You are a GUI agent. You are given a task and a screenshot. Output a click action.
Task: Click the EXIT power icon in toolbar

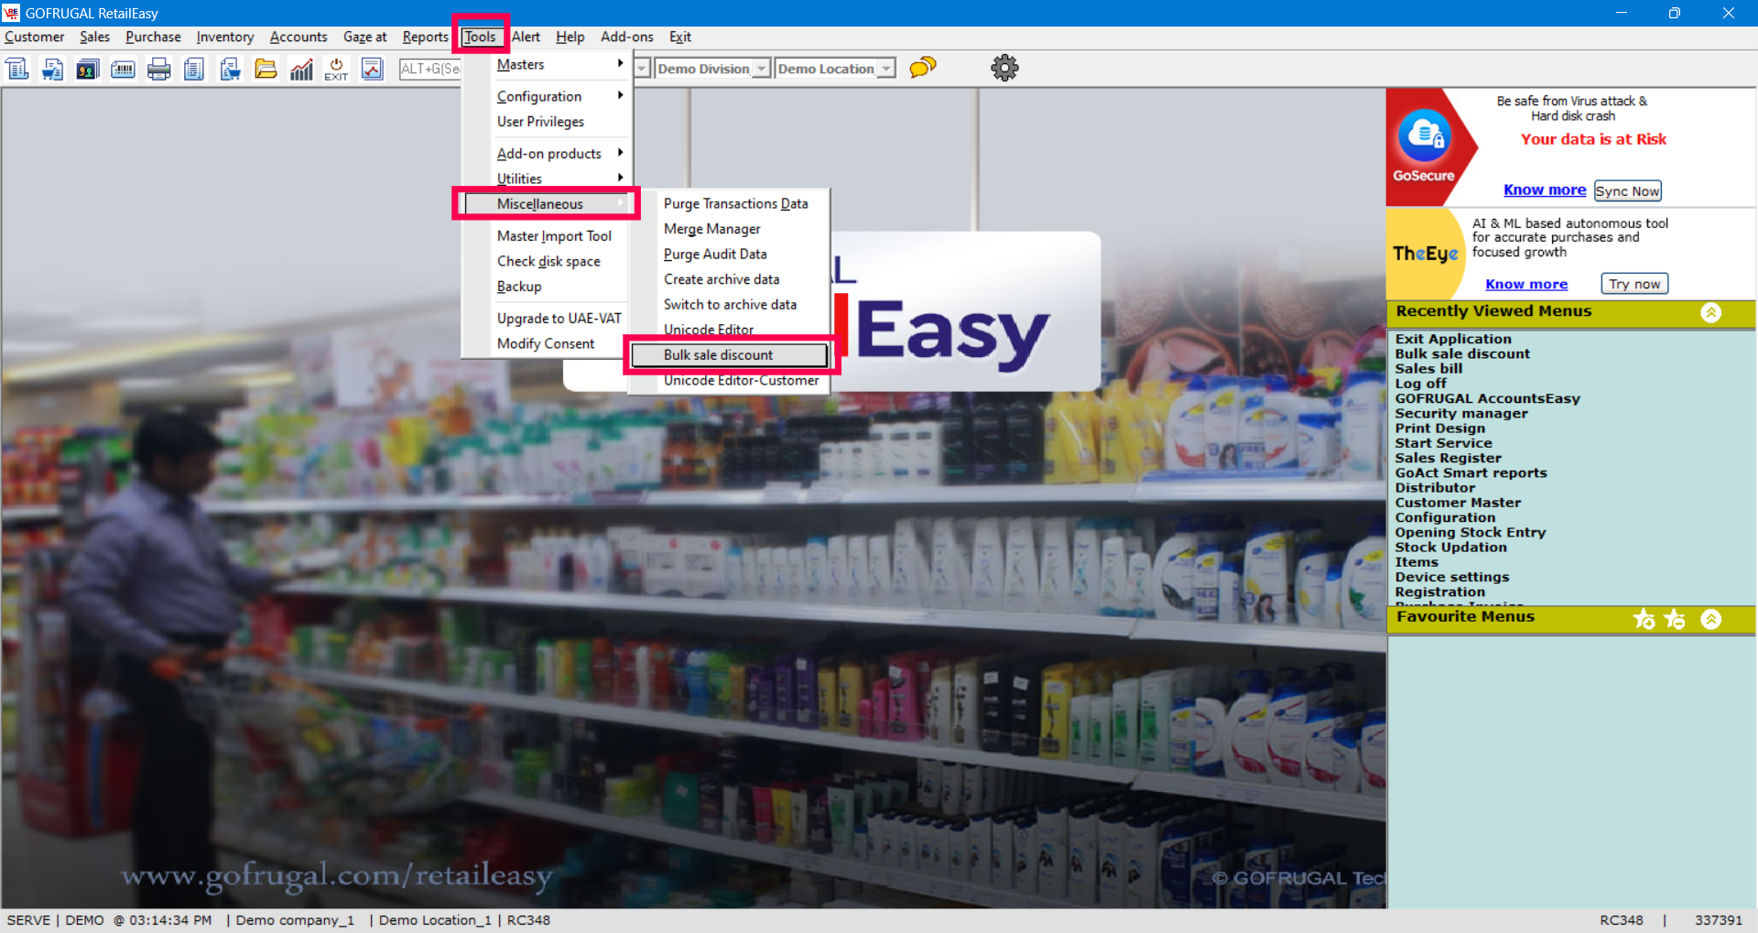pyautogui.click(x=336, y=69)
